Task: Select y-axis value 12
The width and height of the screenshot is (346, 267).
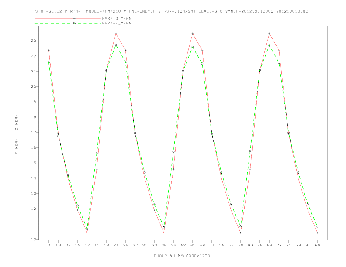Action: click(34, 209)
